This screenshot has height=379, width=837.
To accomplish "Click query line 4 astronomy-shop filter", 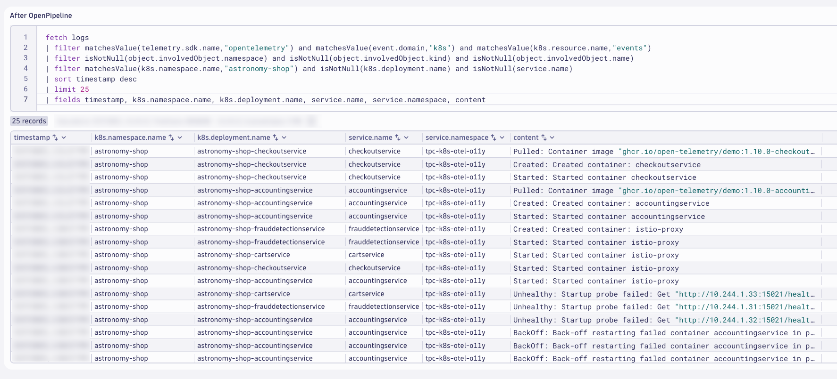I will pyautogui.click(x=309, y=69).
